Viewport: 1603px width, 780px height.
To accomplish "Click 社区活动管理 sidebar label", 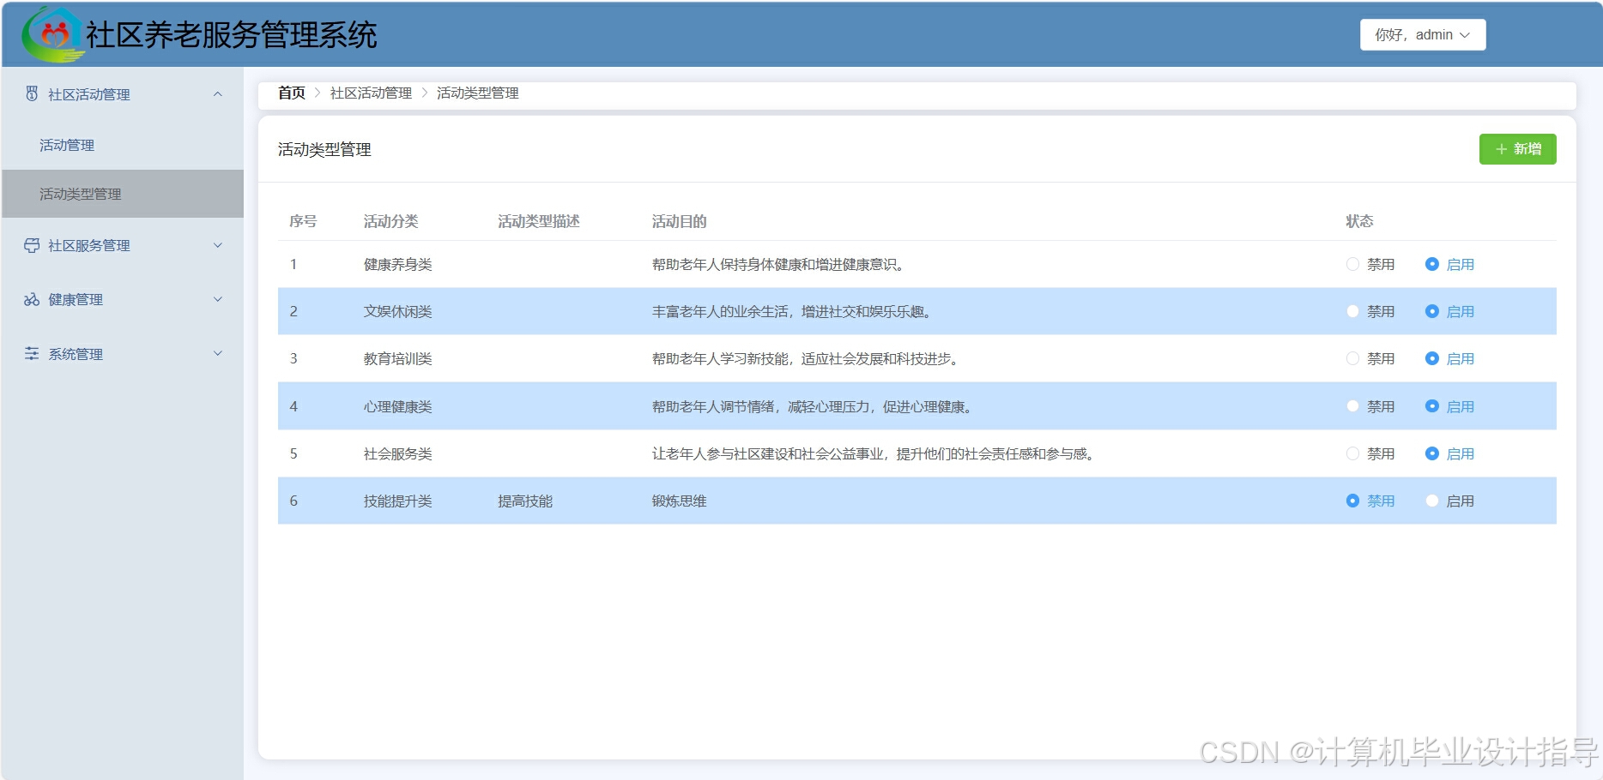I will tap(89, 94).
